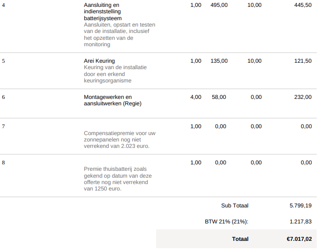The height and width of the screenshot is (250, 319).
Task: Click the line total 445,50
Action: pos(303,5)
